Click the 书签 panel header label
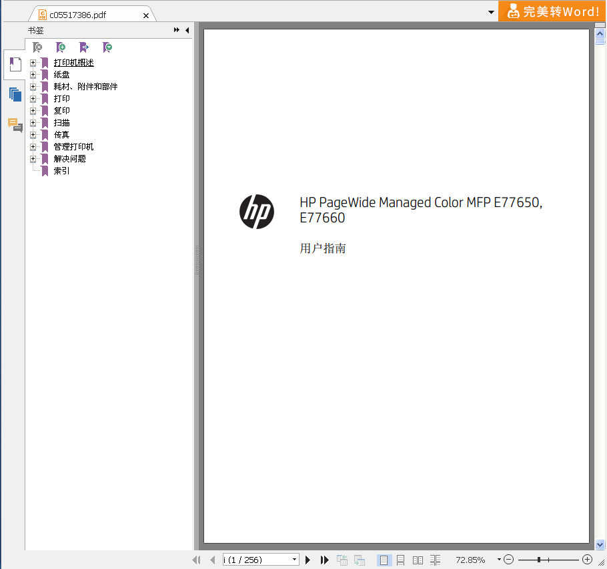This screenshot has width=607, height=569. pyautogui.click(x=35, y=30)
